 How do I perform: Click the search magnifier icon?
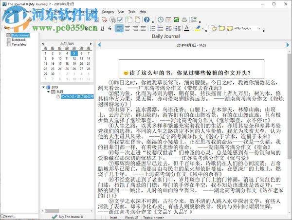pyautogui.click(x=2, y=216)
